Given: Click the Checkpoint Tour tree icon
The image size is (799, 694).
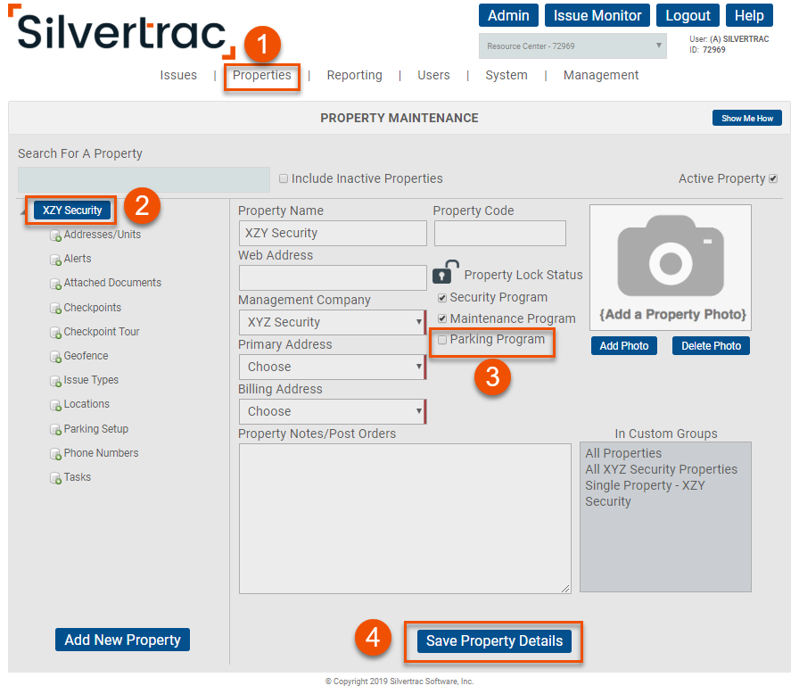Looking at the screenshot, I should (x=55, y=332).
